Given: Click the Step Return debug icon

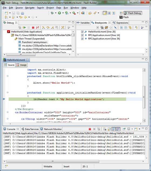Looking at the screenshot, I should point(52,28).
